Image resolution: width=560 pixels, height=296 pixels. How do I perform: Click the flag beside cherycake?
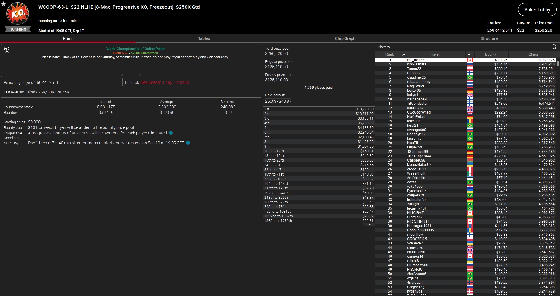470,248
